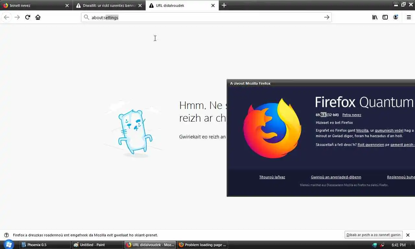Click the '69.0.1 (32-bit)' version text
The image size is (415, 249).
coord(327,115)
